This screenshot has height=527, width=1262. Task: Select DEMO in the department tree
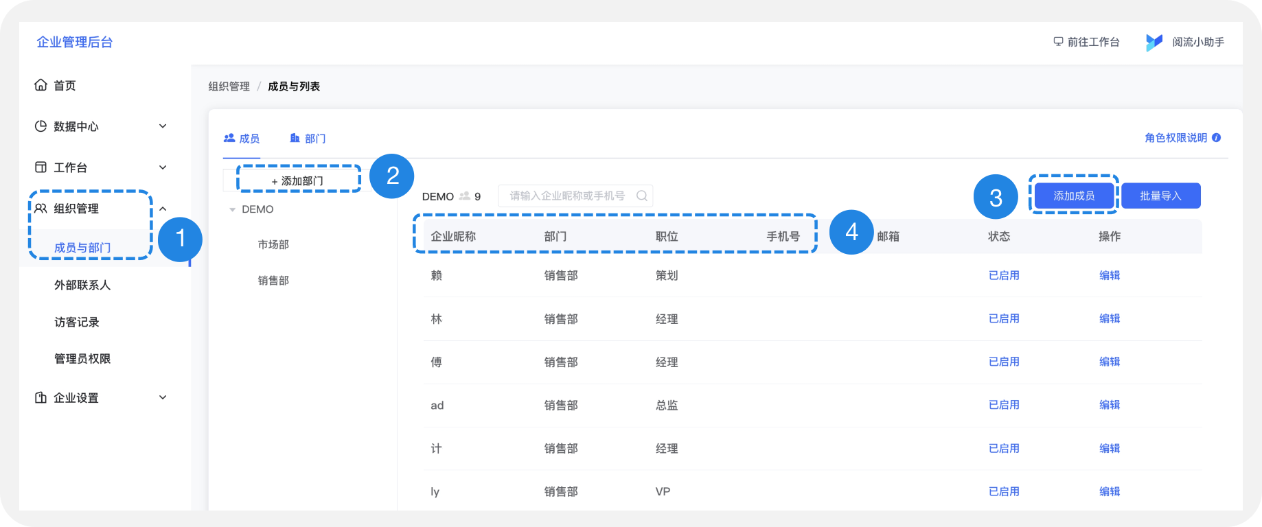pyautogui.click(x=257, y=209)
